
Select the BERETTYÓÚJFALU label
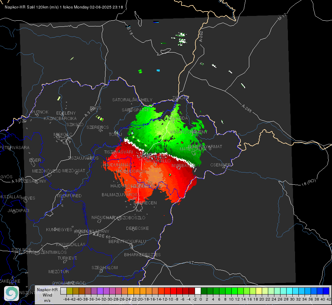127,242
